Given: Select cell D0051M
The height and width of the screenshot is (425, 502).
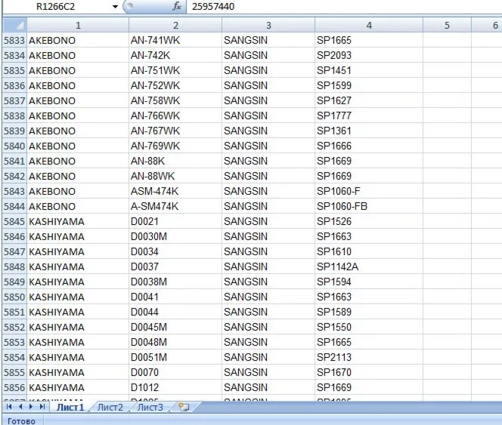Looking at the screenshot, I should 175,357.
